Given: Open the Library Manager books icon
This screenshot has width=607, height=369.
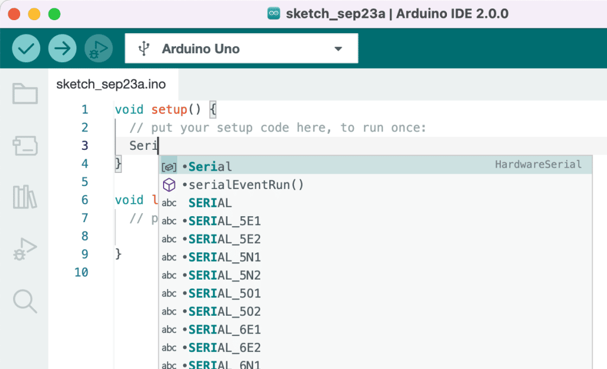Looking at the screenshot, I should [25, 197].
